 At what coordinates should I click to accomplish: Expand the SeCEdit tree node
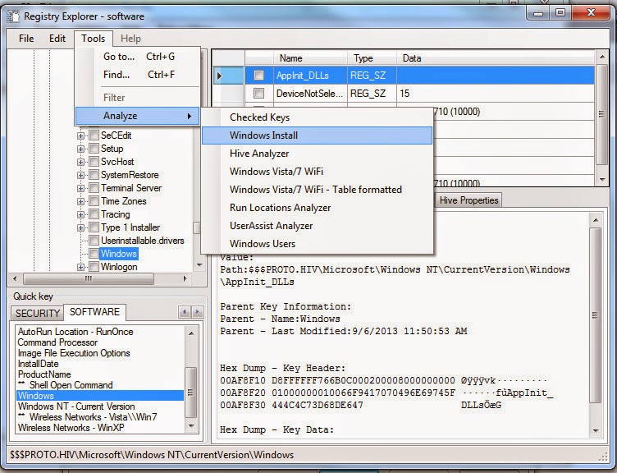click(80, 135)
